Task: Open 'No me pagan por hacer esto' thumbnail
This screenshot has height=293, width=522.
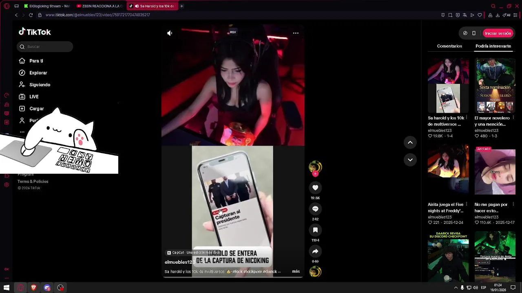Action: pos(495,172)
